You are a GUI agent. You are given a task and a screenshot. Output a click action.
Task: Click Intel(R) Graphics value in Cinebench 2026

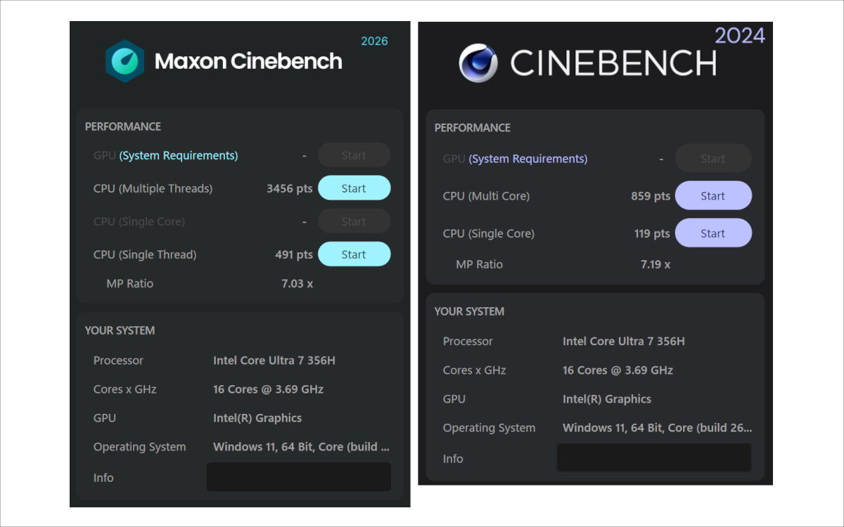[257, 418]
